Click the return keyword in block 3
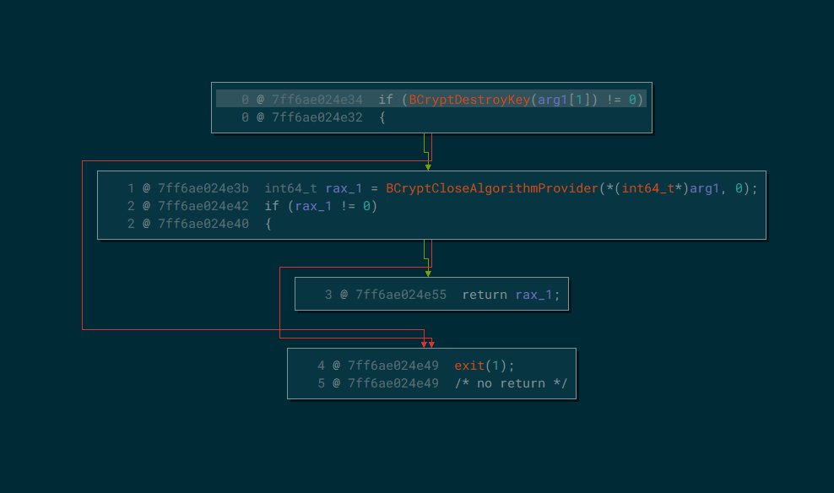Image resolution: width=834 pixels, height=493 pixels. (x=485, y=295)
